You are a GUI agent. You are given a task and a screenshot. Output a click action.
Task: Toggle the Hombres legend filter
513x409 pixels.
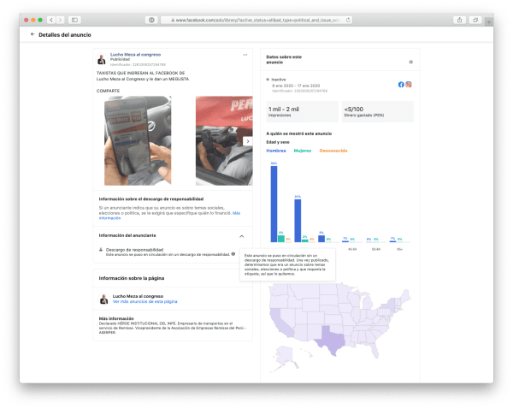(x=277, y=151)
